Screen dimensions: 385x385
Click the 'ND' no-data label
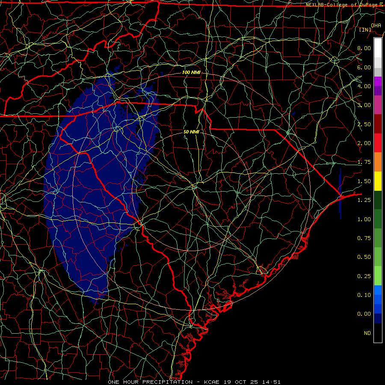point(367,333)
